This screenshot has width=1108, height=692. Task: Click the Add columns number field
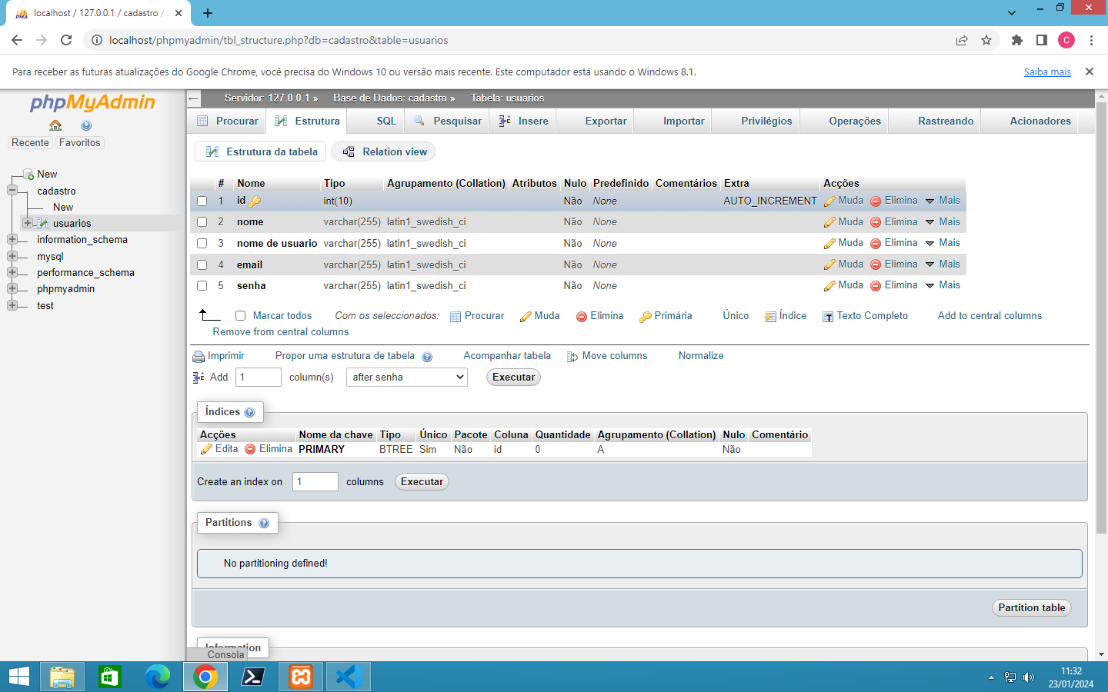point(259,378)
